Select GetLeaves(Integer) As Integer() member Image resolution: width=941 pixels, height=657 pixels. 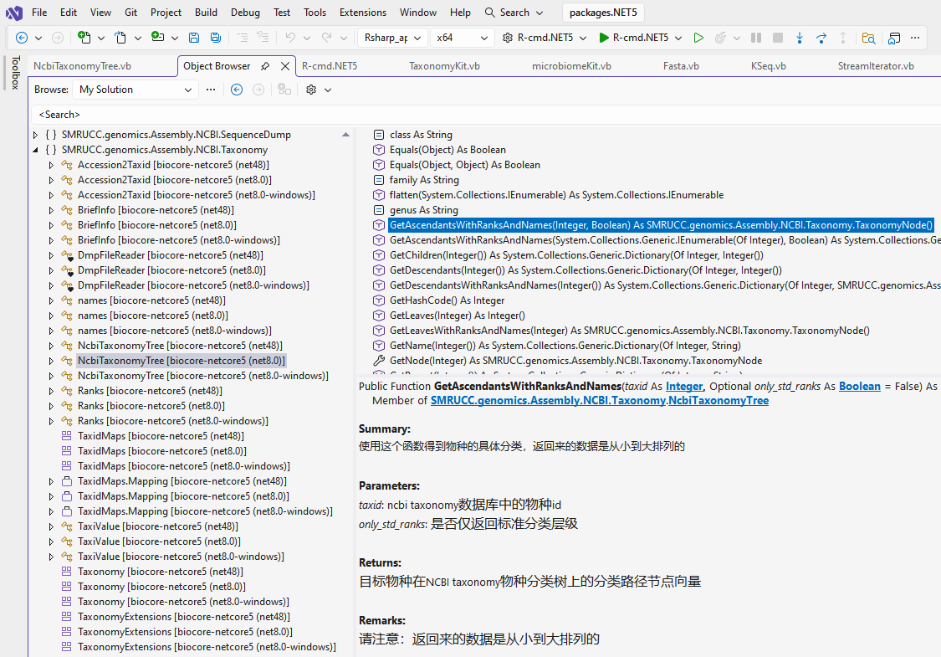pos(457,316)
